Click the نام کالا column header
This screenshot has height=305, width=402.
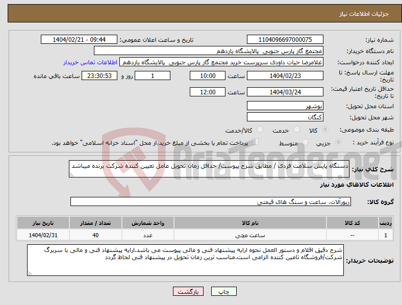click(250, 223)
